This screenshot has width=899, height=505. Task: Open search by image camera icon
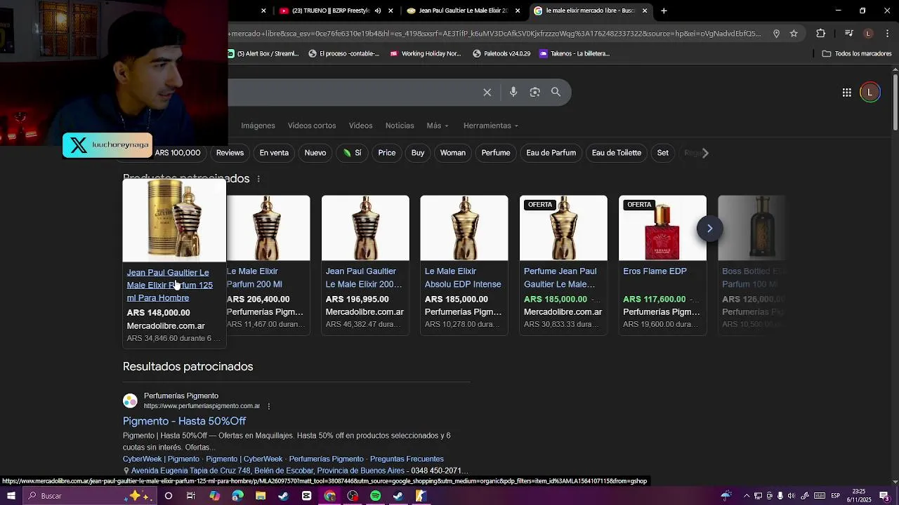(x=535, y=92)
